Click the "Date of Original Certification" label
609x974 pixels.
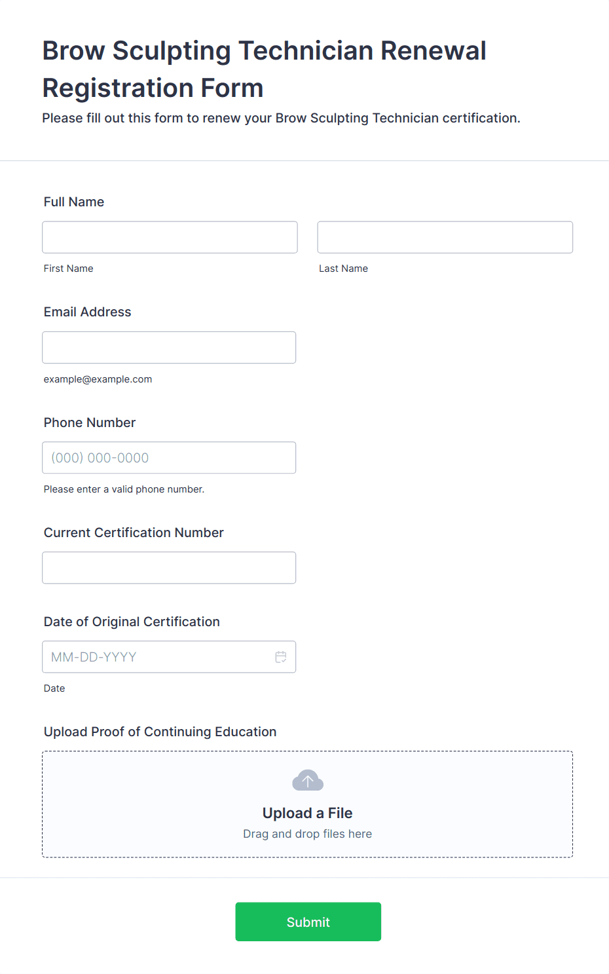pos(132,622)
